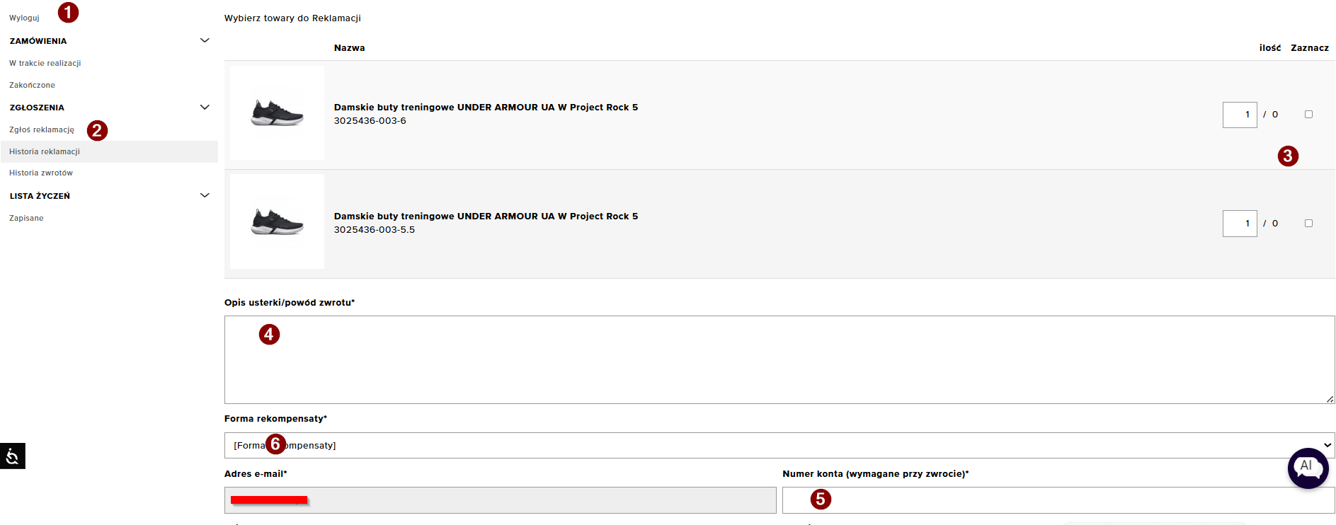Click the Wyloguj link
This screenshot has height=525, width=1336.
pyautogui.click(x=24, y=18)
